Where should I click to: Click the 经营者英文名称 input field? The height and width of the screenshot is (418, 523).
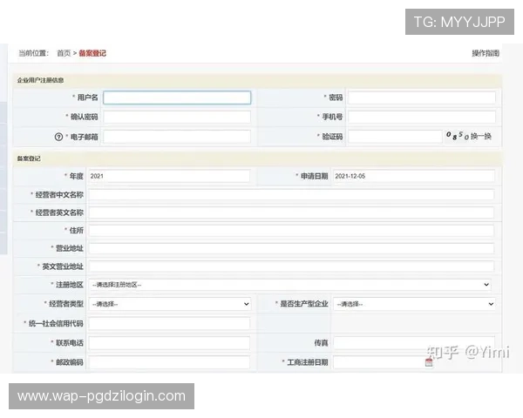click(x=291, y=212)
